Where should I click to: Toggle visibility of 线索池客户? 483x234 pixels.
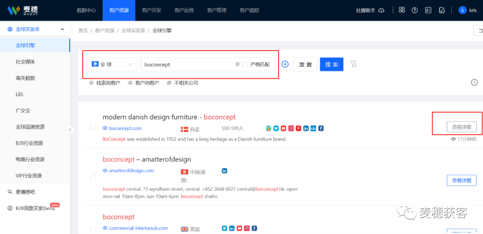point(104,83)
